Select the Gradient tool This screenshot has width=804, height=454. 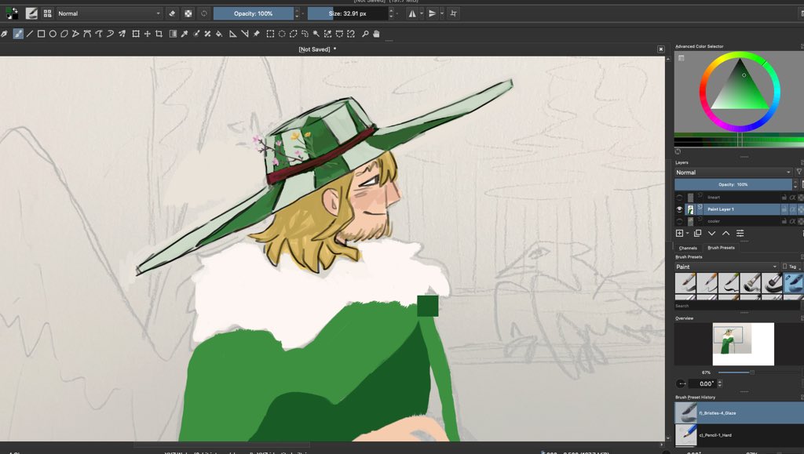pos(174,34)
